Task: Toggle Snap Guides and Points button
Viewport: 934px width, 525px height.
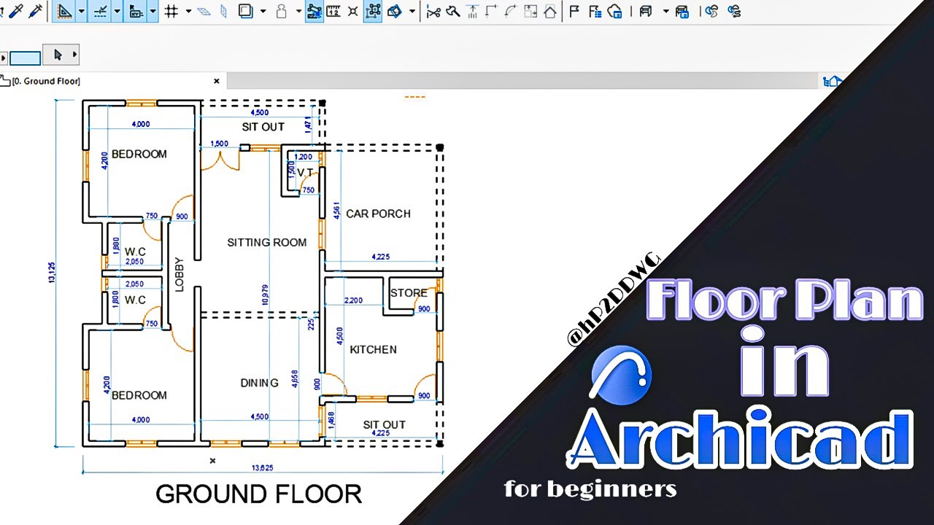Action: (100, 11)
